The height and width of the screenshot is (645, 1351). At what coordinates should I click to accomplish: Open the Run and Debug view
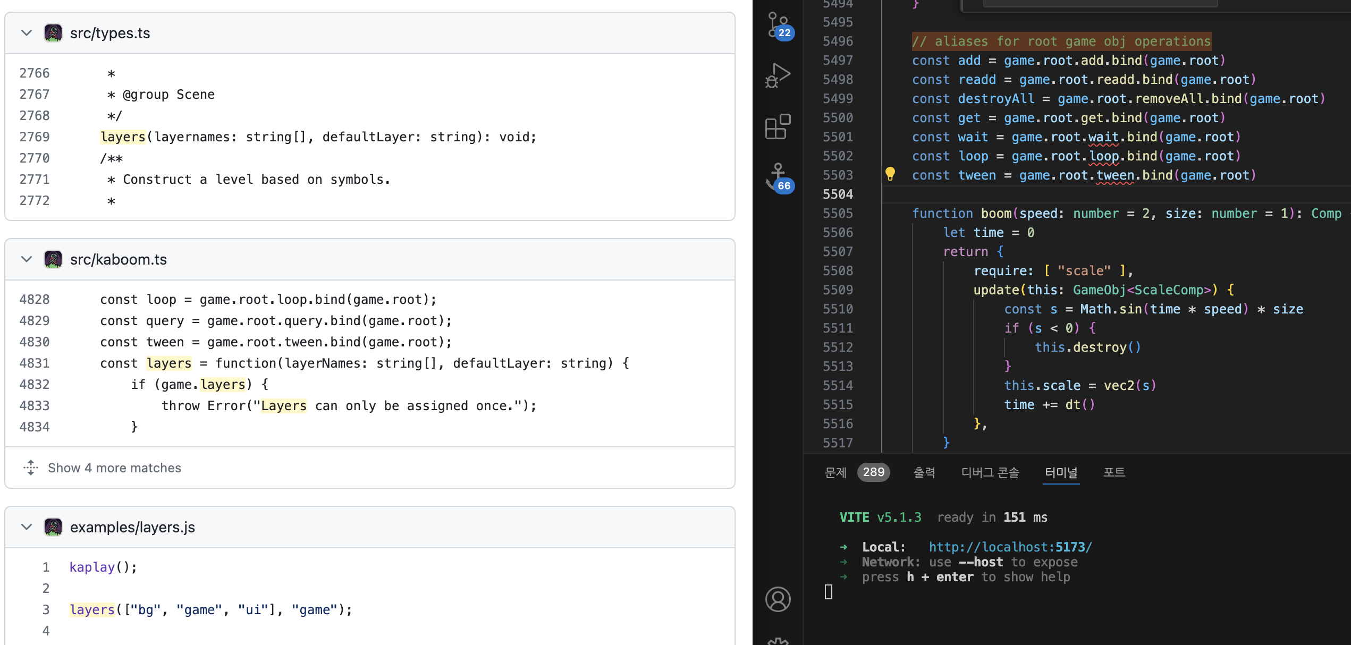click(778, 75)
